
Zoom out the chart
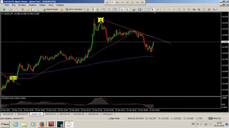pos(109,10)
